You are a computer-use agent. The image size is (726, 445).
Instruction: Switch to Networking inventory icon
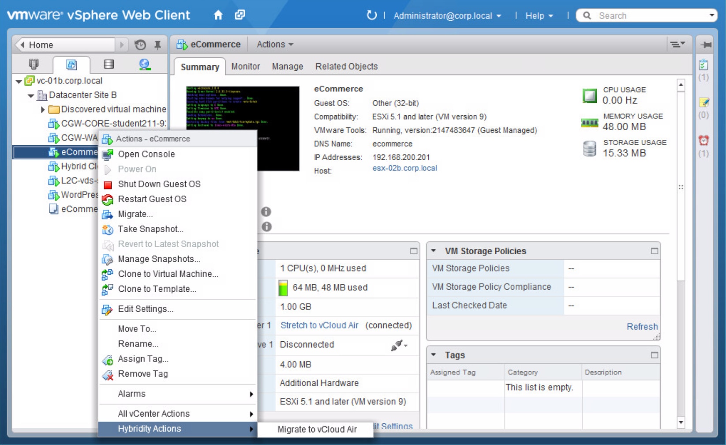click(x=144, y=65)
